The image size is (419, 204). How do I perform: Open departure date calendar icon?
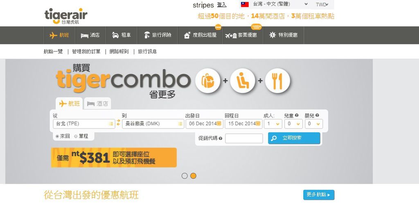click(x=219, y=123)
